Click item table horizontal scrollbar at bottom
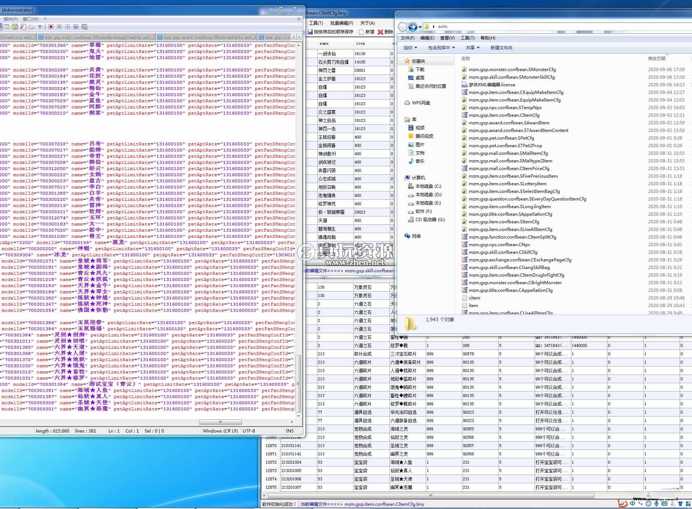This screenshot has width=692, height=509. point(431,496)
